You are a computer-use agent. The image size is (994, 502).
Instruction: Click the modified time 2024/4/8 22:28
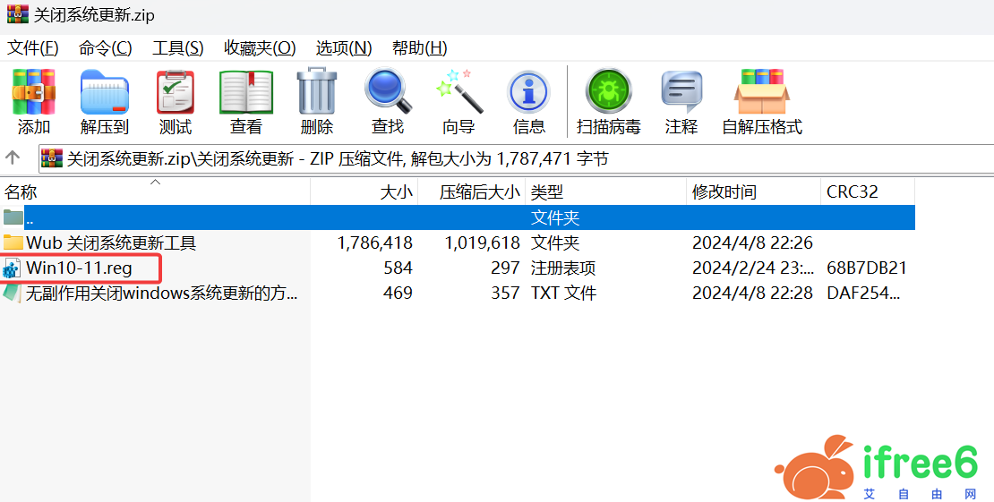(752, 293)
